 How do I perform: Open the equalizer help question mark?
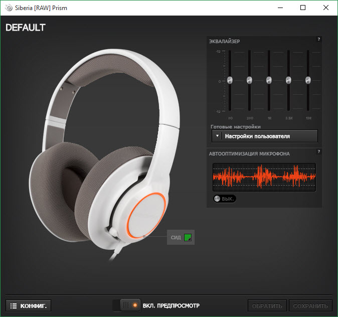(x=318, y=39)
